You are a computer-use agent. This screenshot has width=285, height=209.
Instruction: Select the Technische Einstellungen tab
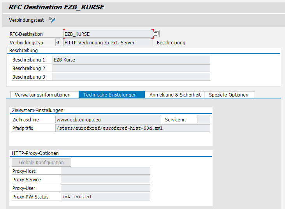(110, 95)
